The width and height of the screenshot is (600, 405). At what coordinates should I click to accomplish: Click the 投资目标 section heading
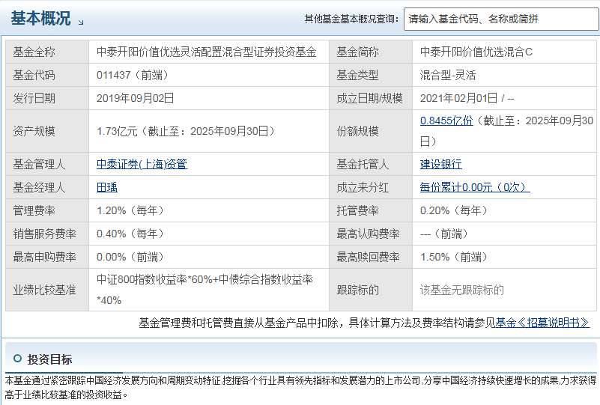(x=49, y=359)
